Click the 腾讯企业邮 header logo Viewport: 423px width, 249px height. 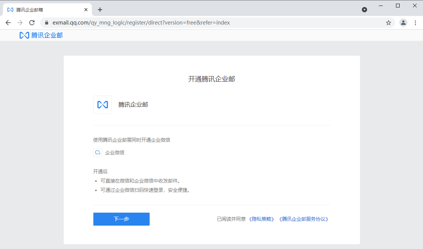coord(41,35)
